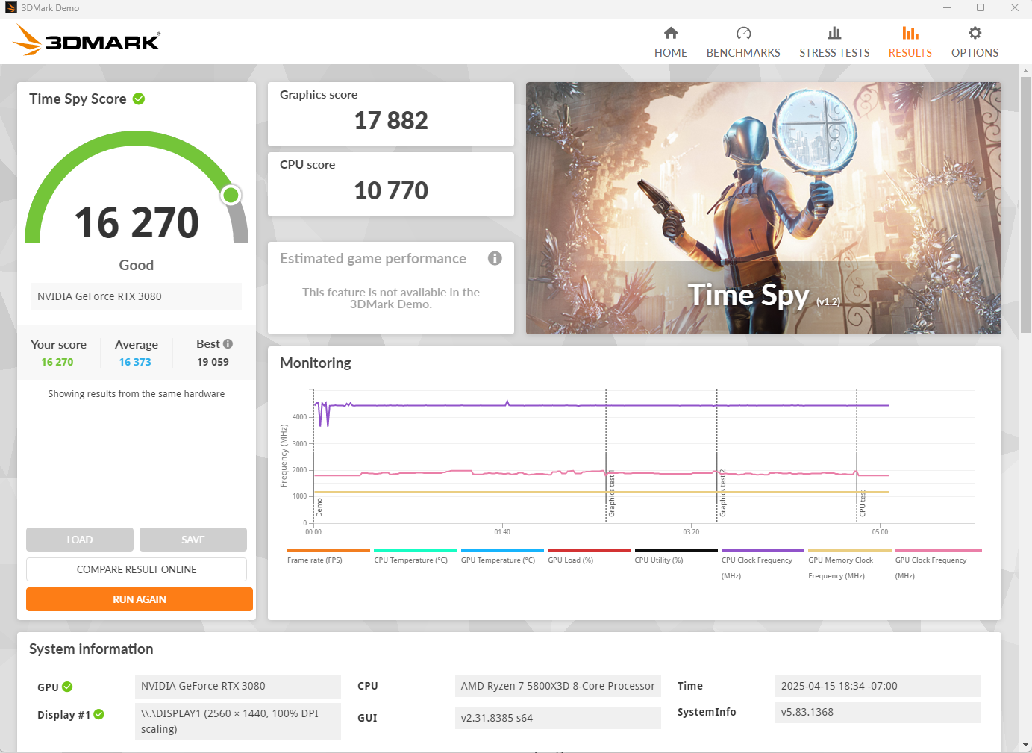The image size is (1032, 753).
Task: Click the Estimated game performance info icon
Action: 495,258
